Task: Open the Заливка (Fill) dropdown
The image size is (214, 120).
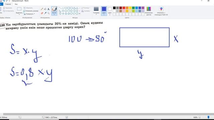Action: [x=86, y=11]
